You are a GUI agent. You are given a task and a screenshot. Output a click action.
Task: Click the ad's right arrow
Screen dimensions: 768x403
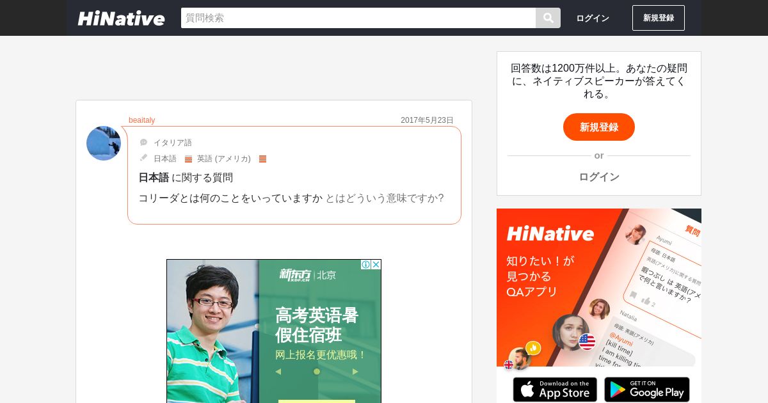point(355,372)
